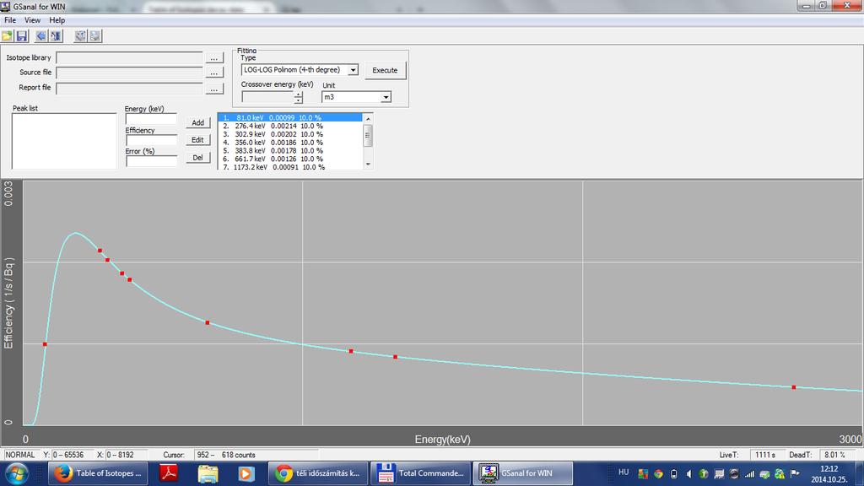Viewport: 864px width, 486px height.
Task: Click the list scrollbar up arrow
Action: pos(368,118)
